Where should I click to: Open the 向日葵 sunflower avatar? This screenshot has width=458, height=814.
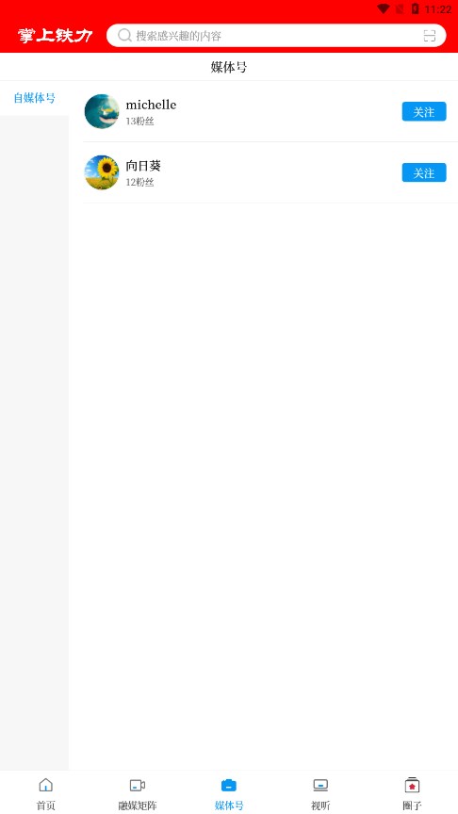pos(102,172)
